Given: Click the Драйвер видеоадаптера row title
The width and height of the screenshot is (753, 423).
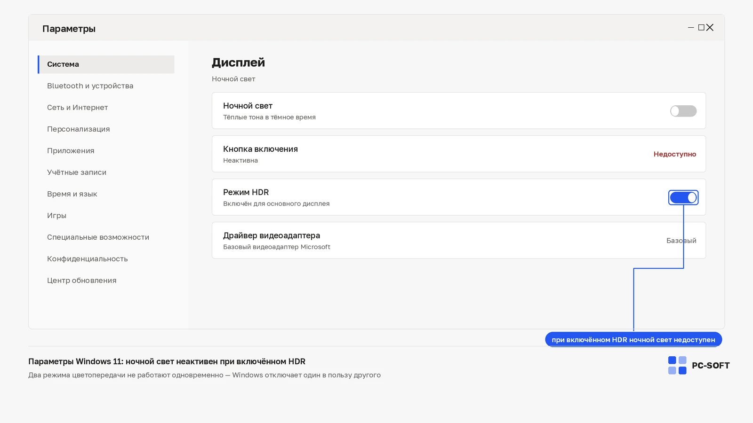Looking at the screenshot, I should 272,235.
